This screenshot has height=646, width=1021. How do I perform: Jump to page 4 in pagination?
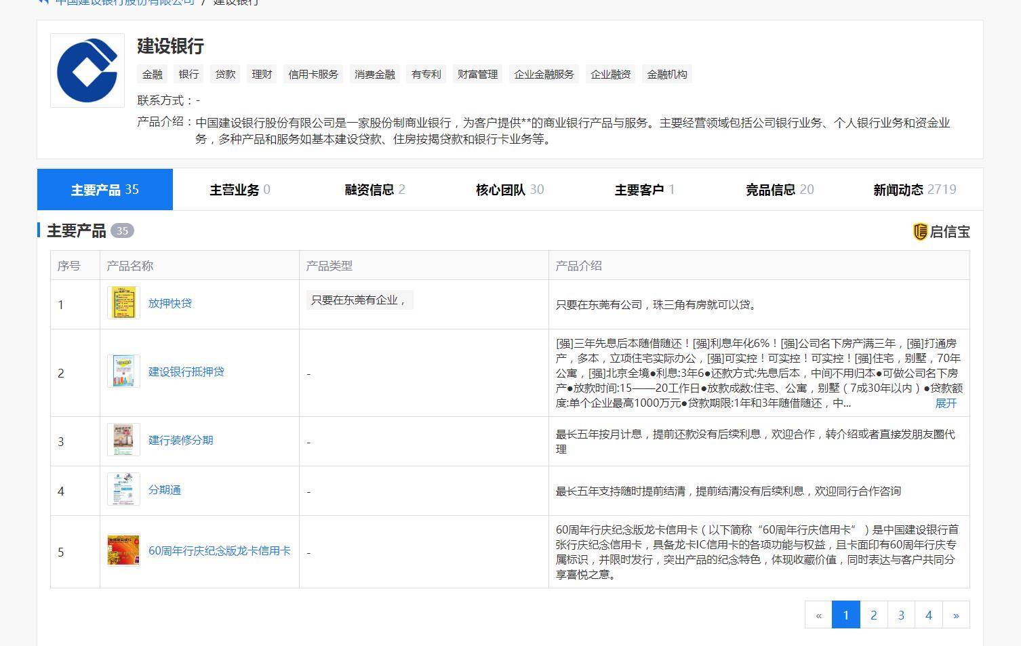coord(928,615)
